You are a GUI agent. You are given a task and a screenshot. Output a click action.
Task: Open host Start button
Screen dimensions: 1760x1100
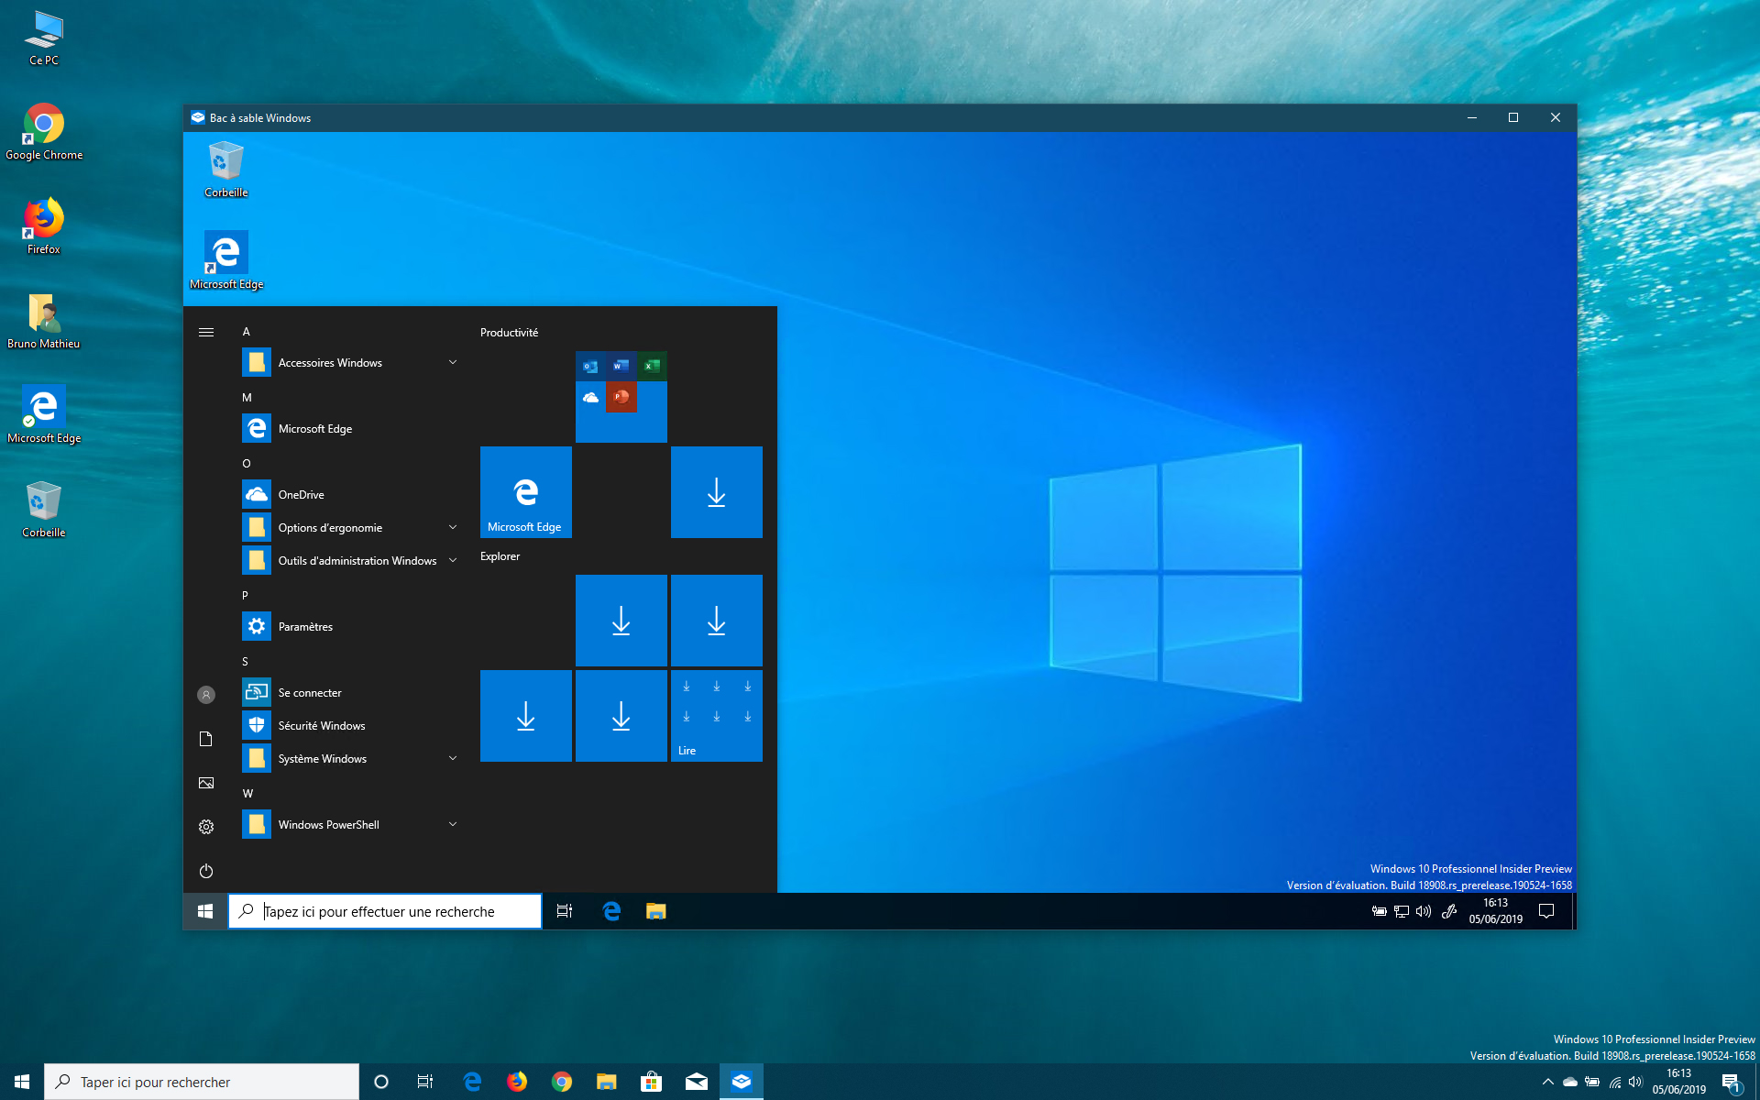[x=22, y=1082]
